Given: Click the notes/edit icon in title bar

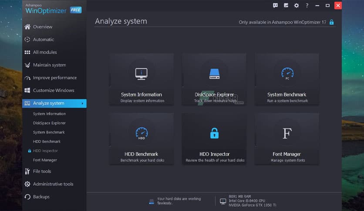Looking at the screenshot, I should pos(286,5).
